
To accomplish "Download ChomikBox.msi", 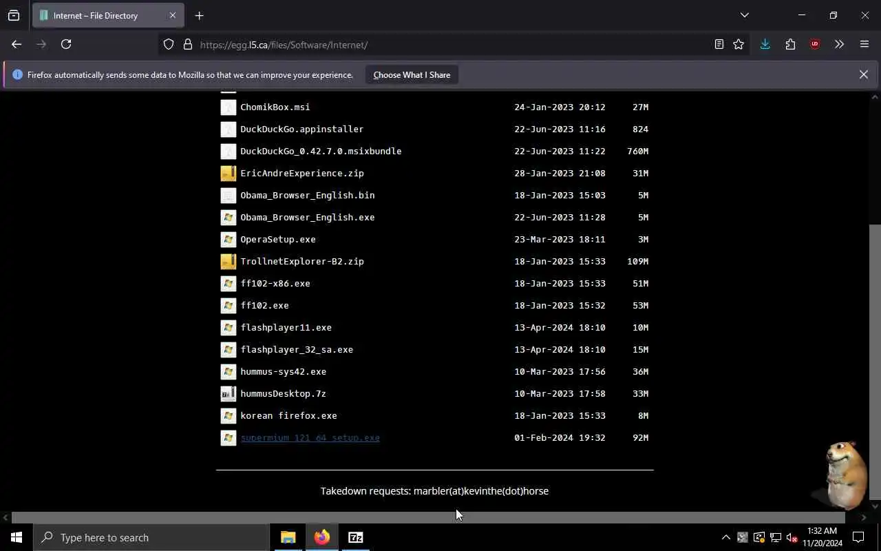I will (275, 107).
